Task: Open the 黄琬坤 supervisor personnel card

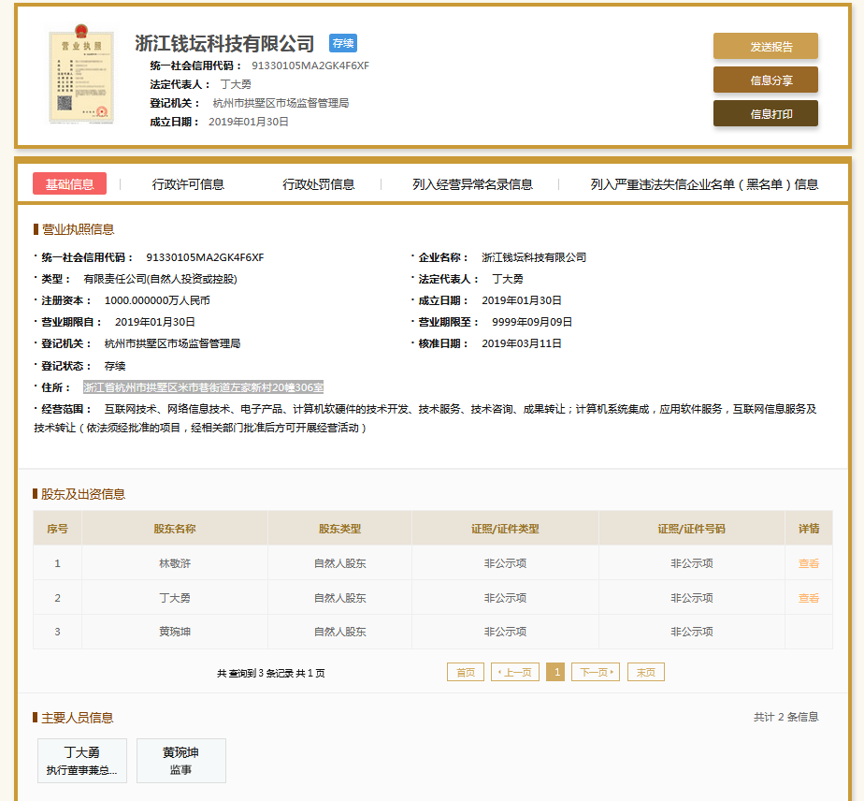Action: tap(180, 761)
